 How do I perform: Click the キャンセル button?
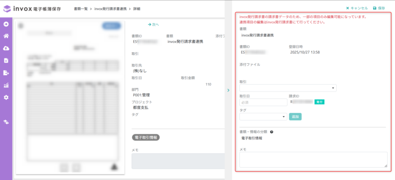[x=357, y=8]
